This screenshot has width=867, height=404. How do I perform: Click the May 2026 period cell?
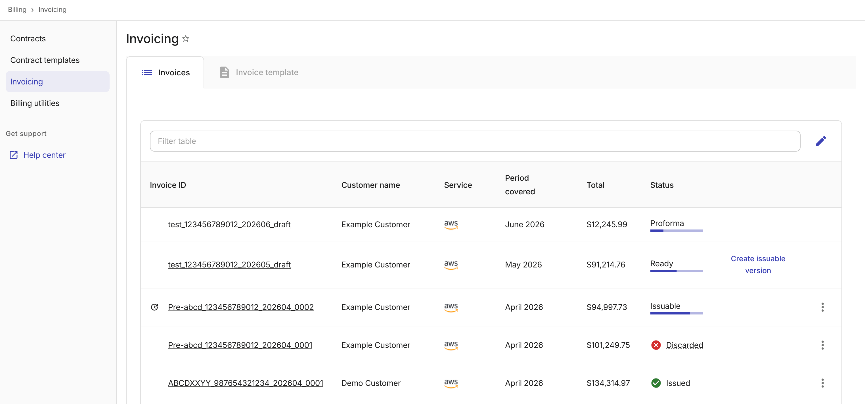tap(523, 265)
